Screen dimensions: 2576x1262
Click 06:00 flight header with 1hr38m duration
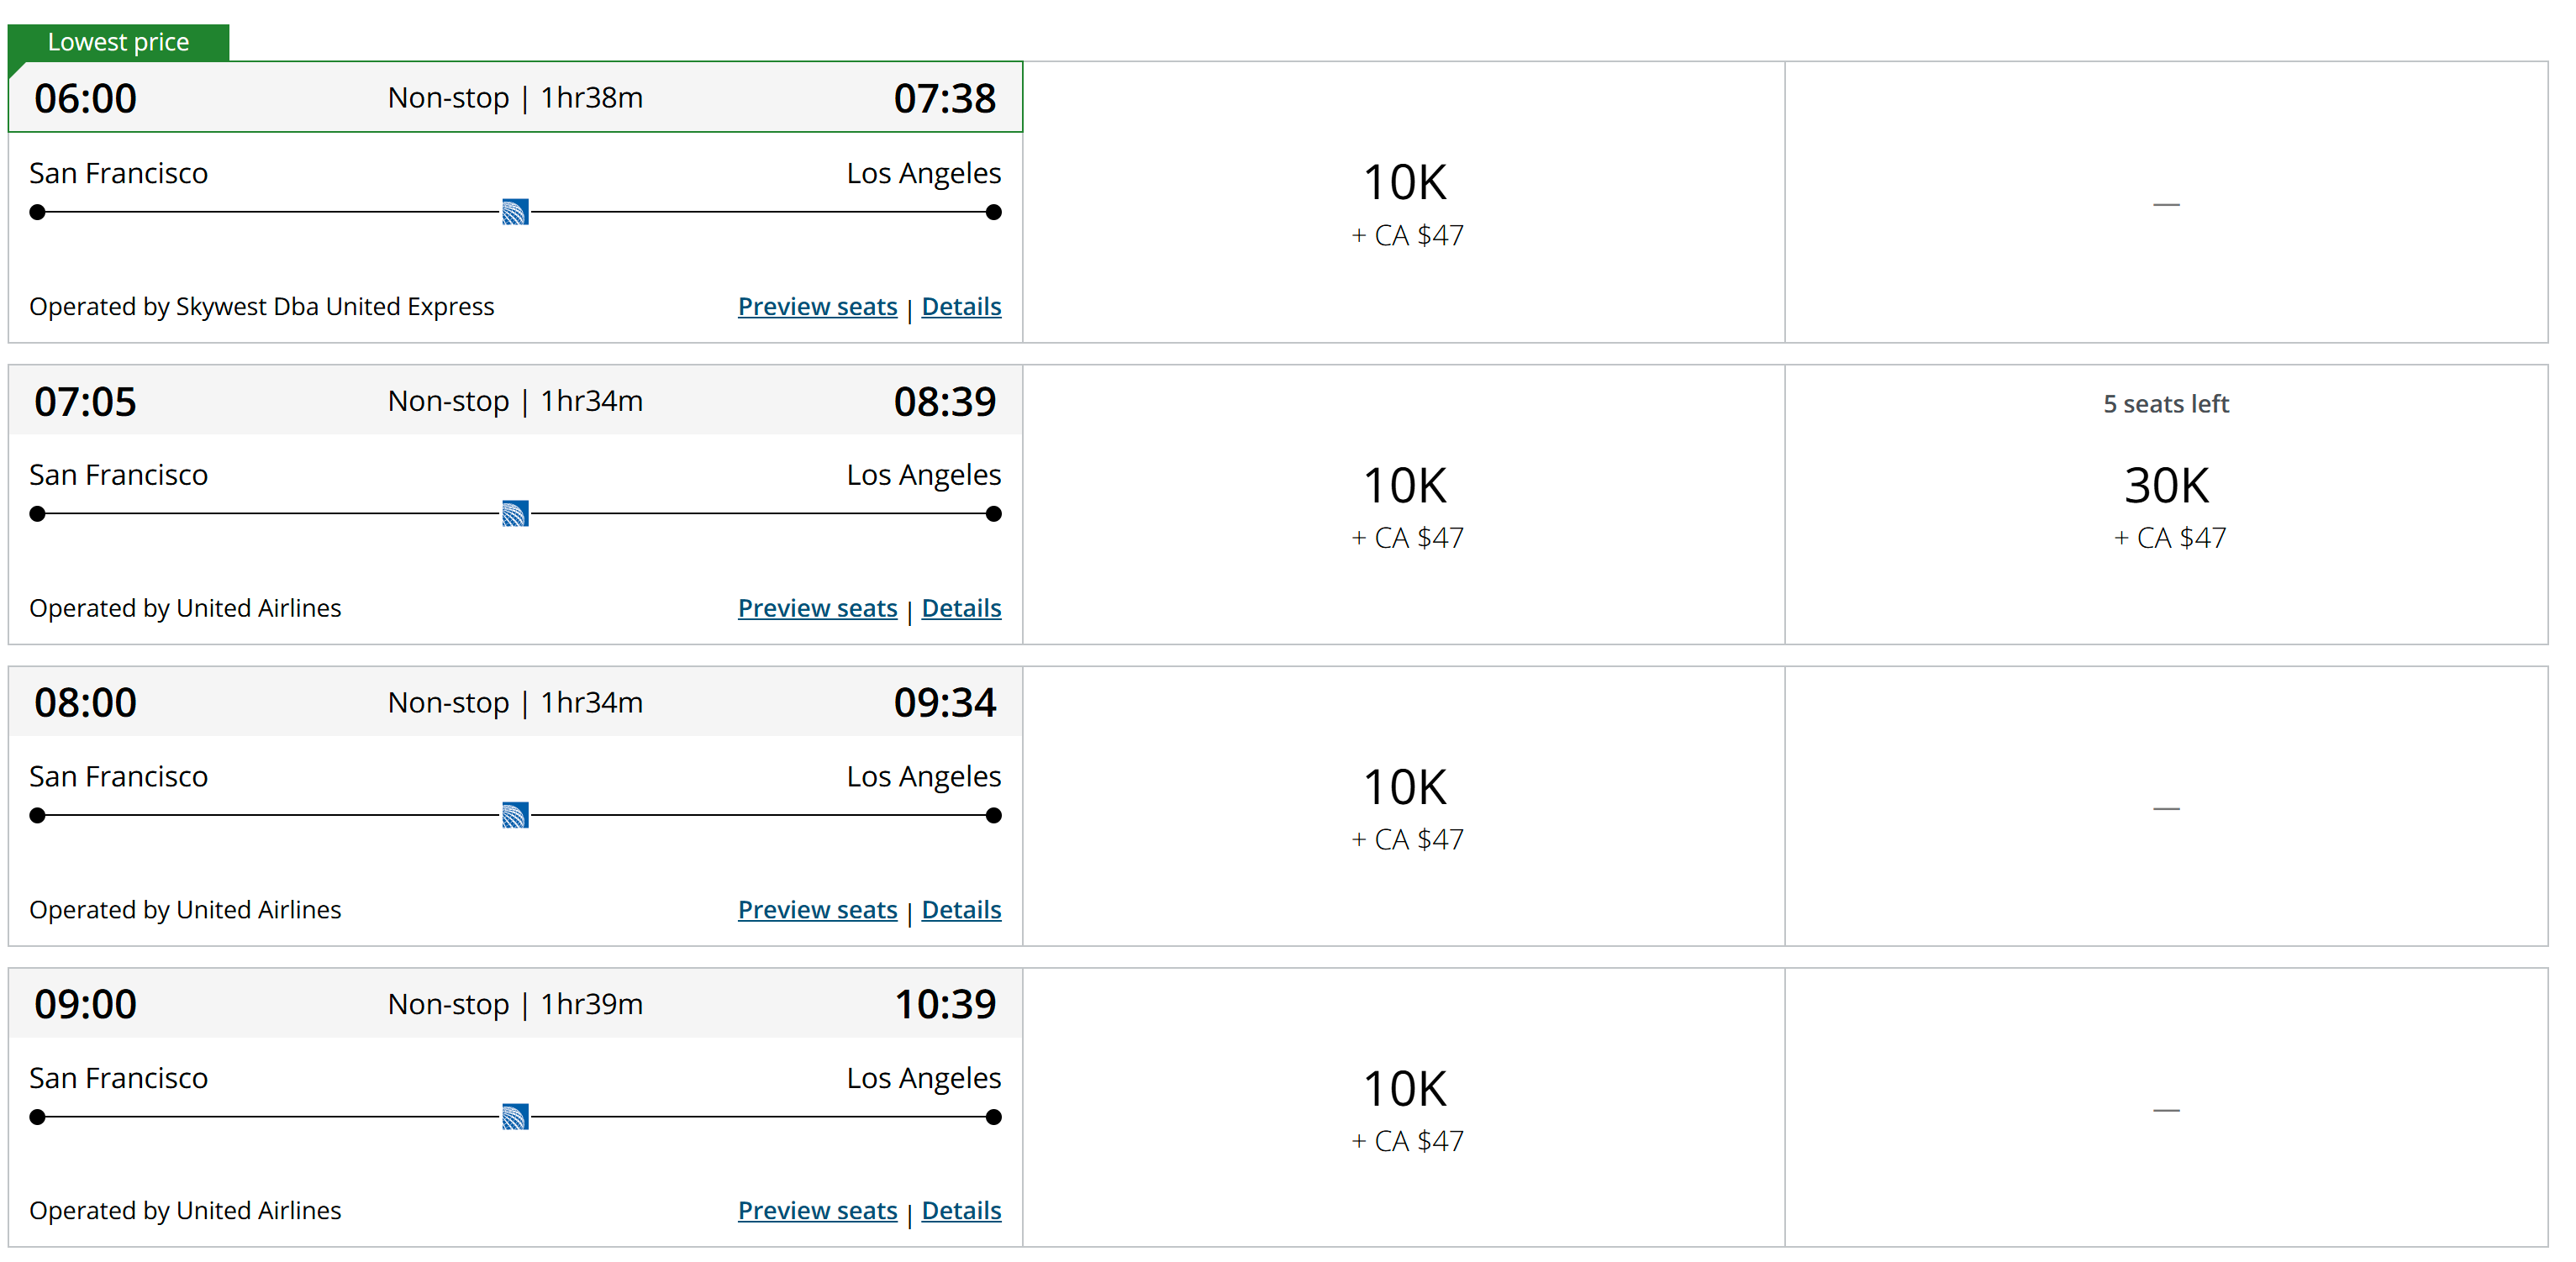click(x=515, y=97)
